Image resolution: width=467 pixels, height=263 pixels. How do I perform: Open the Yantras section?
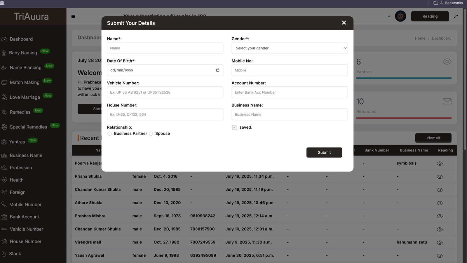17,142
